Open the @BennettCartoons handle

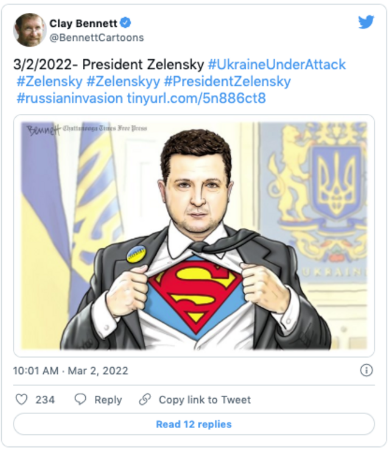coord(96,38)
